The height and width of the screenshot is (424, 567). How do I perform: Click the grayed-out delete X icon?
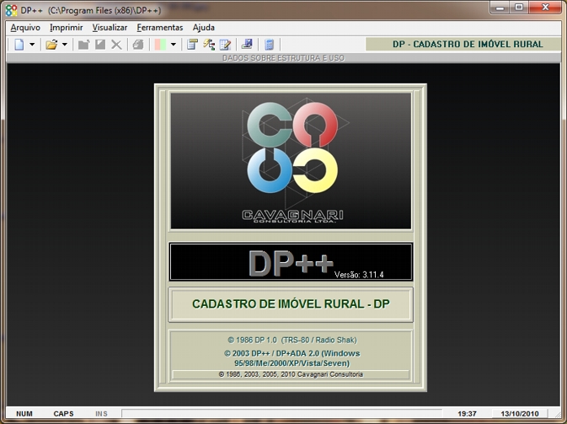coord(116,45)
